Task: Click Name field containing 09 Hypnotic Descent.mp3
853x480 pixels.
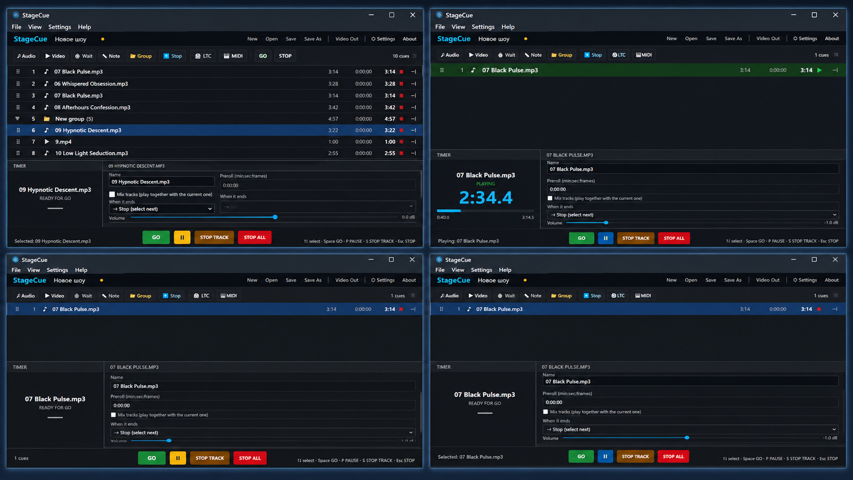Action: (x=162, y=182)
